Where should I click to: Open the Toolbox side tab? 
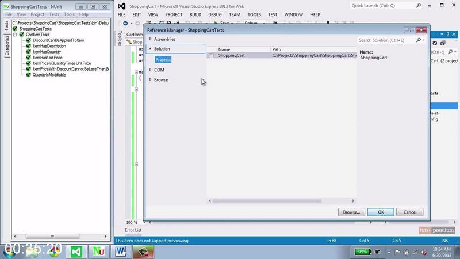[x=120, y=38]
